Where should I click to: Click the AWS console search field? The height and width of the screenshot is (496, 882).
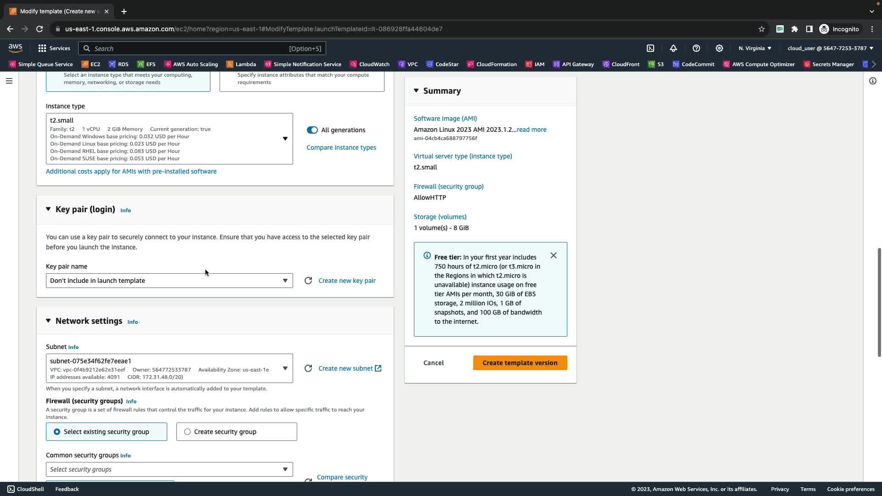pyautogui.click(x=202, y=48)
